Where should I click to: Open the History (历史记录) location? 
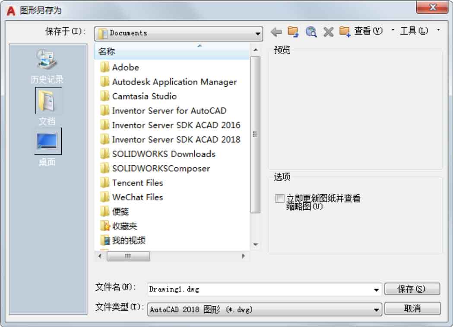coord(47,66)
